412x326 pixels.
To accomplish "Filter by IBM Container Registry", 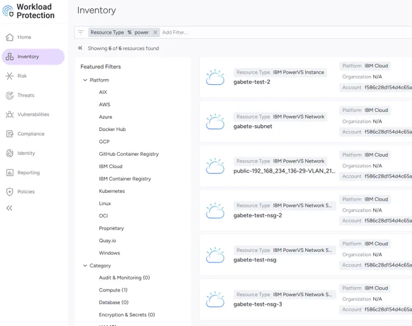I will click(x=125, y=179).
